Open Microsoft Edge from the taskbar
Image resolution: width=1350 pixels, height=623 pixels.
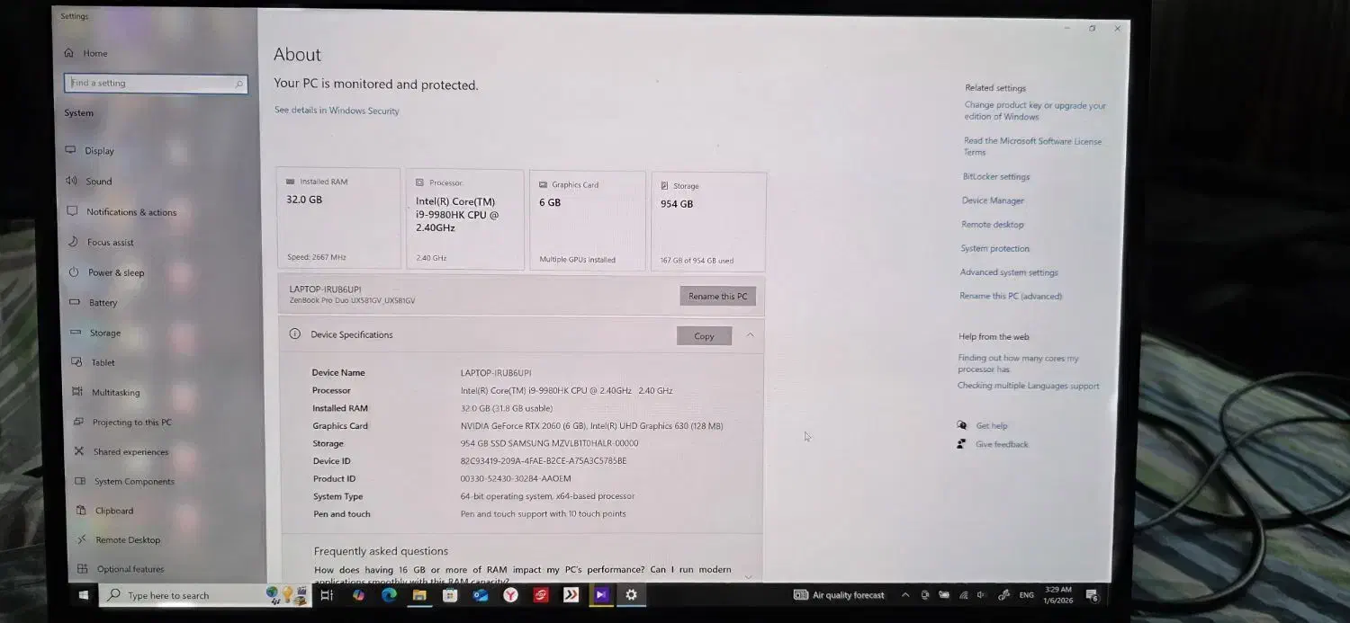click(x=389, y=595)
